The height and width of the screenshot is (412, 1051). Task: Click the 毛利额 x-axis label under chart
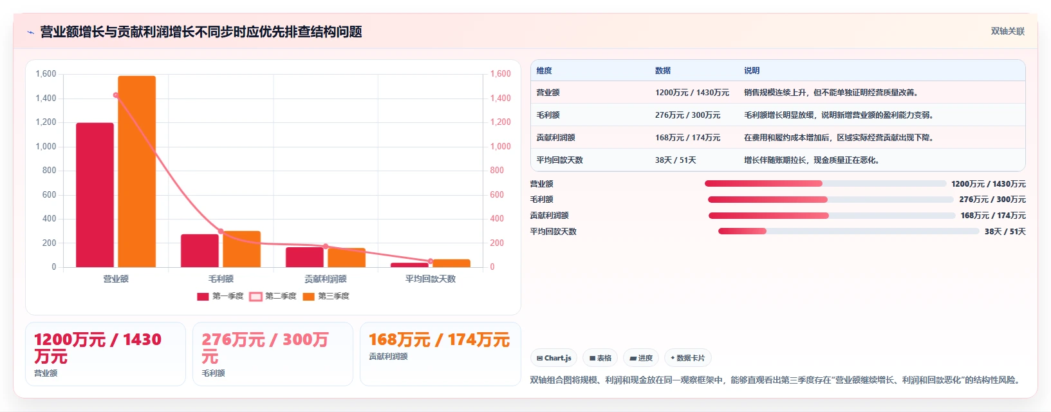(x=221, y=279)
